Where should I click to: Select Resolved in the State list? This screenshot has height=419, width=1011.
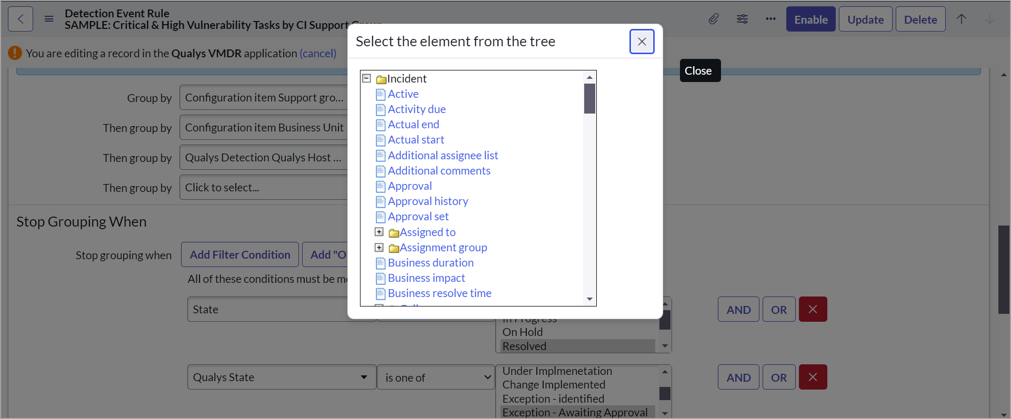(x=577, y=346)
